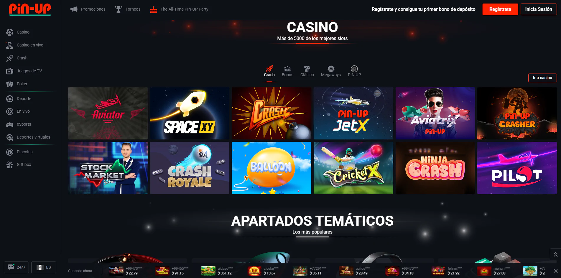Click the Regístrate button
This screenshot has height=278, width=561.
tap(500, 9)
